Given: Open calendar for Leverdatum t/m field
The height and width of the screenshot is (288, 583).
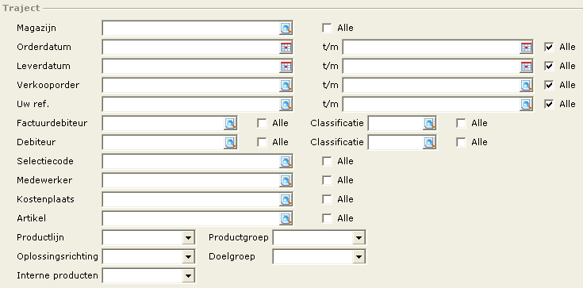Looking at the screenshot, I should tap(526, 66).
